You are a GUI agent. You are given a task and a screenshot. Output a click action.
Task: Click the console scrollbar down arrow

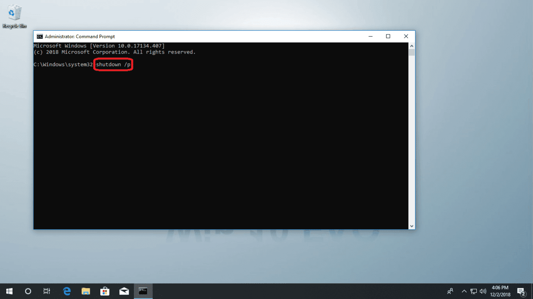pos(412,225)
